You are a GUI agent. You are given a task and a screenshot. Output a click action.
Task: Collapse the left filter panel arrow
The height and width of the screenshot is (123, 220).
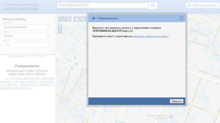[x=53, y=52]
